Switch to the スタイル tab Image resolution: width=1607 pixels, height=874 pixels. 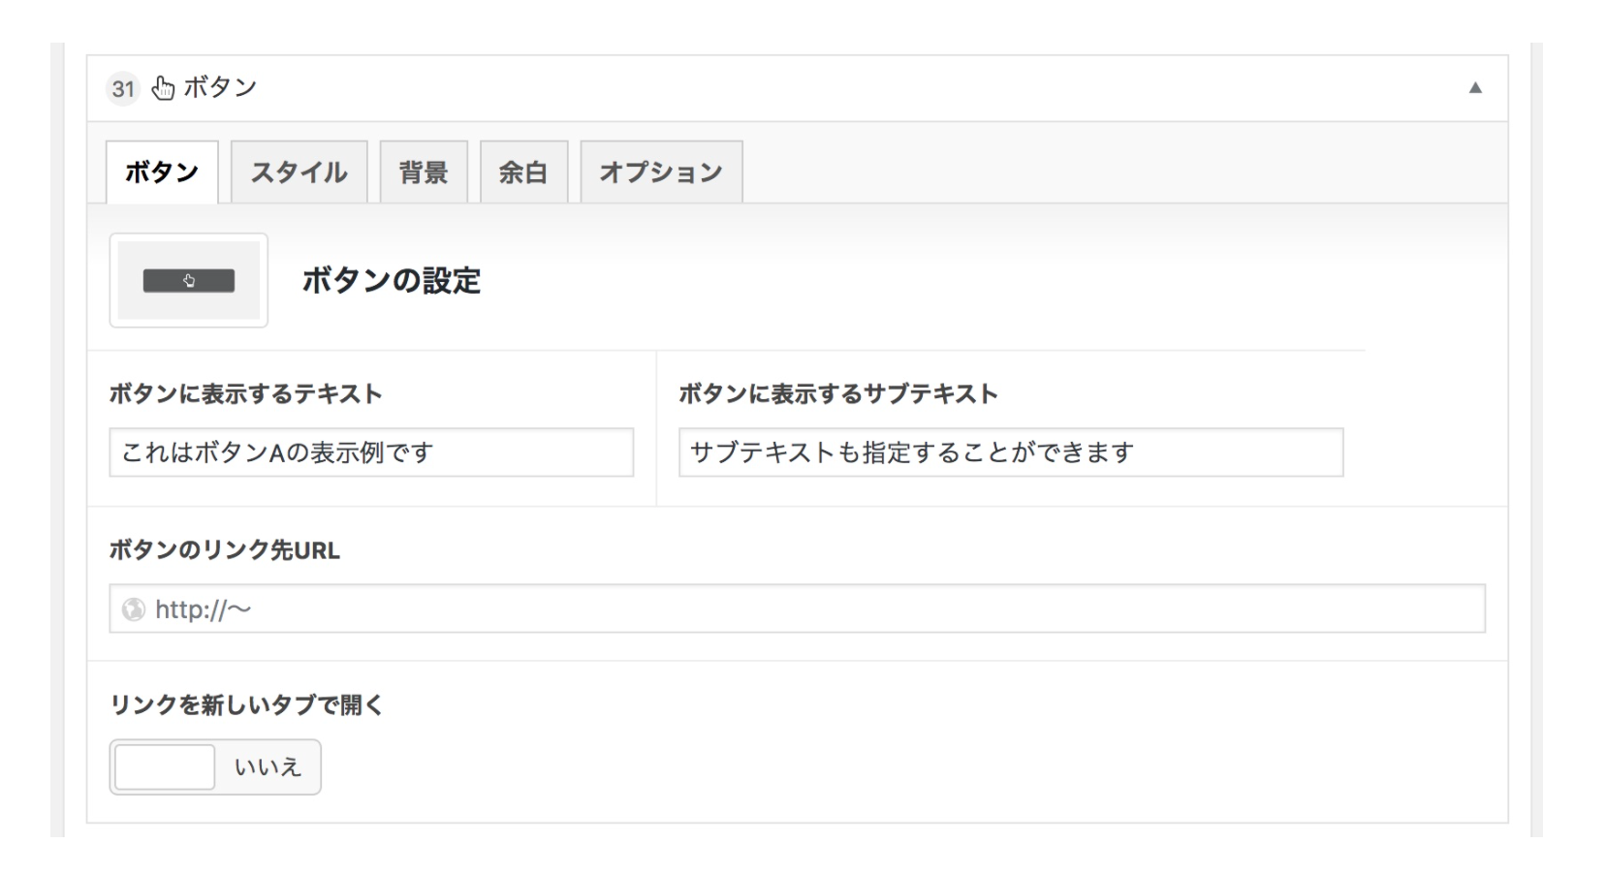pos(299,172)
